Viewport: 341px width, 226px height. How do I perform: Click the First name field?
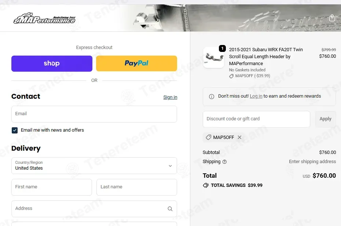tap(52, 187)
